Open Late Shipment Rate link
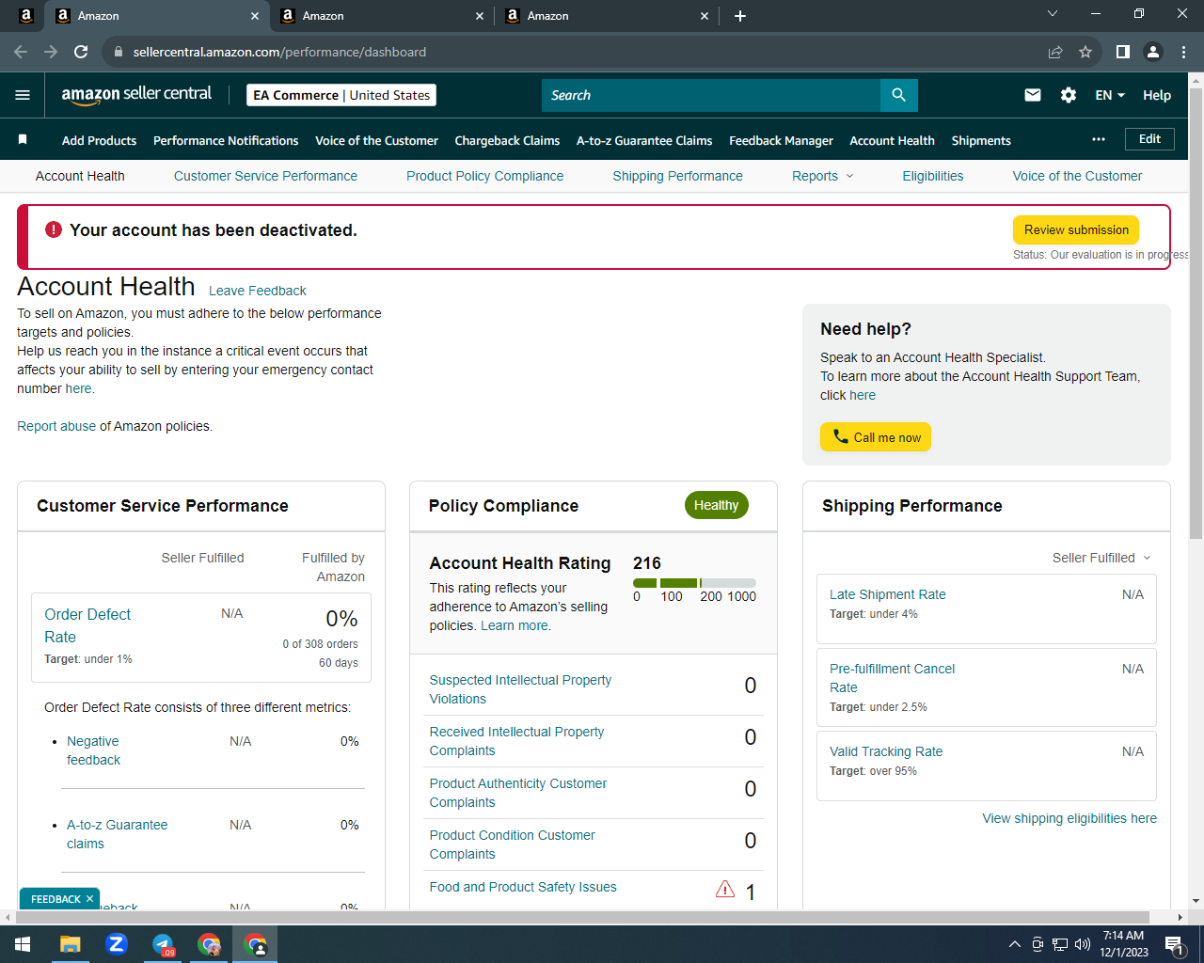 (887, 594)
